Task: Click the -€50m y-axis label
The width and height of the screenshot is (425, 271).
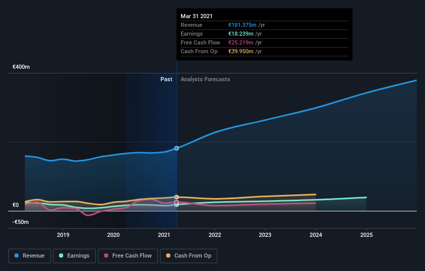Action: tap(21, 222)
